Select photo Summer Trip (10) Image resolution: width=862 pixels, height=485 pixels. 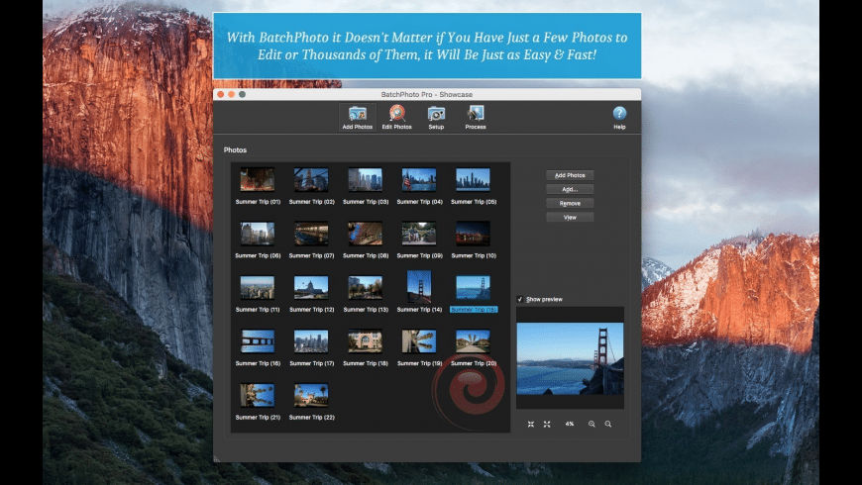473,234
